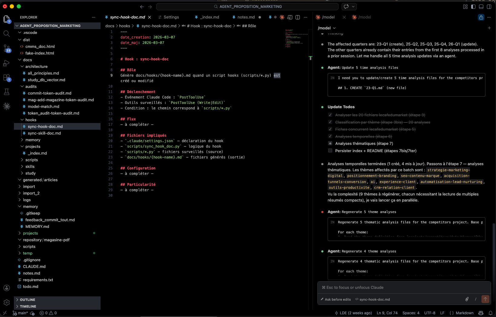Click the Claude starburst icon in activity bar
This screenshot has width=496, height=317.
pos(6,106)
